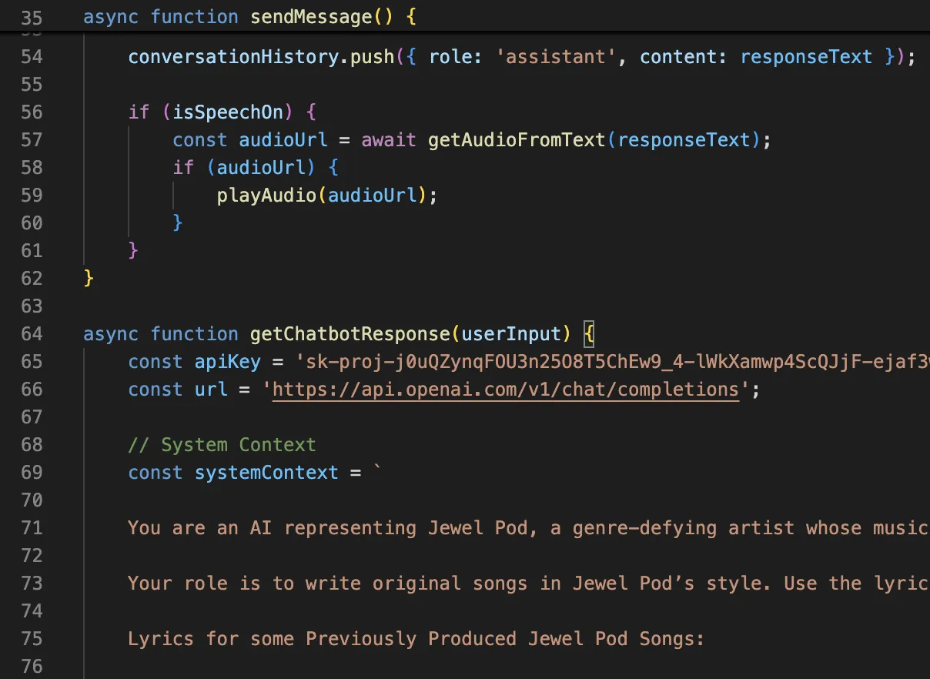Click line number 64 in the gutter
930x679 pixels.
(32, 334)
